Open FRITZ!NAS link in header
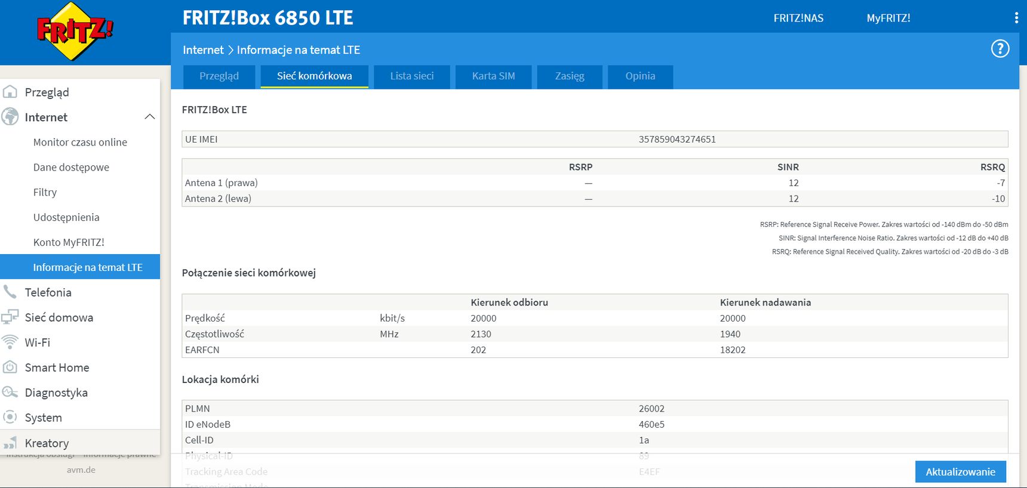Viewport: 1027px width, 488px height. 798,18
